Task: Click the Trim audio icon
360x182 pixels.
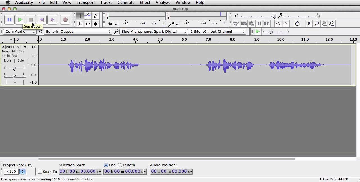Action: (x=259, y=24)
